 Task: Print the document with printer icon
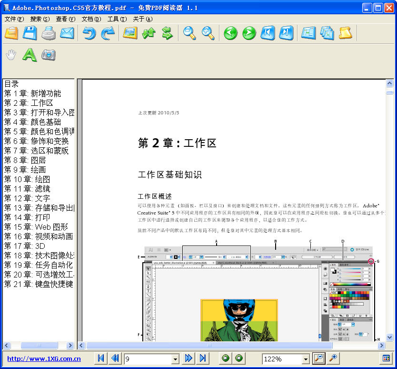click(49, 33)
